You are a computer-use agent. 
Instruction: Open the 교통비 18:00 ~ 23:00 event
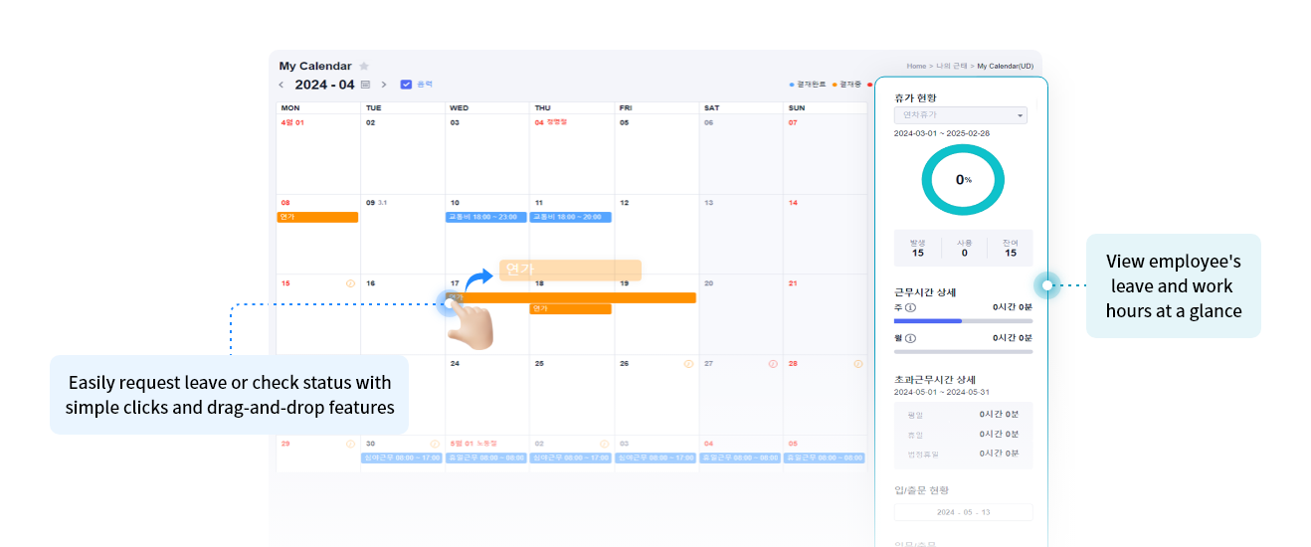(x=486, y=217)
